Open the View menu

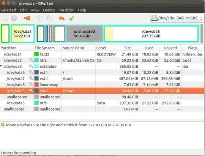tap(35, 10)
